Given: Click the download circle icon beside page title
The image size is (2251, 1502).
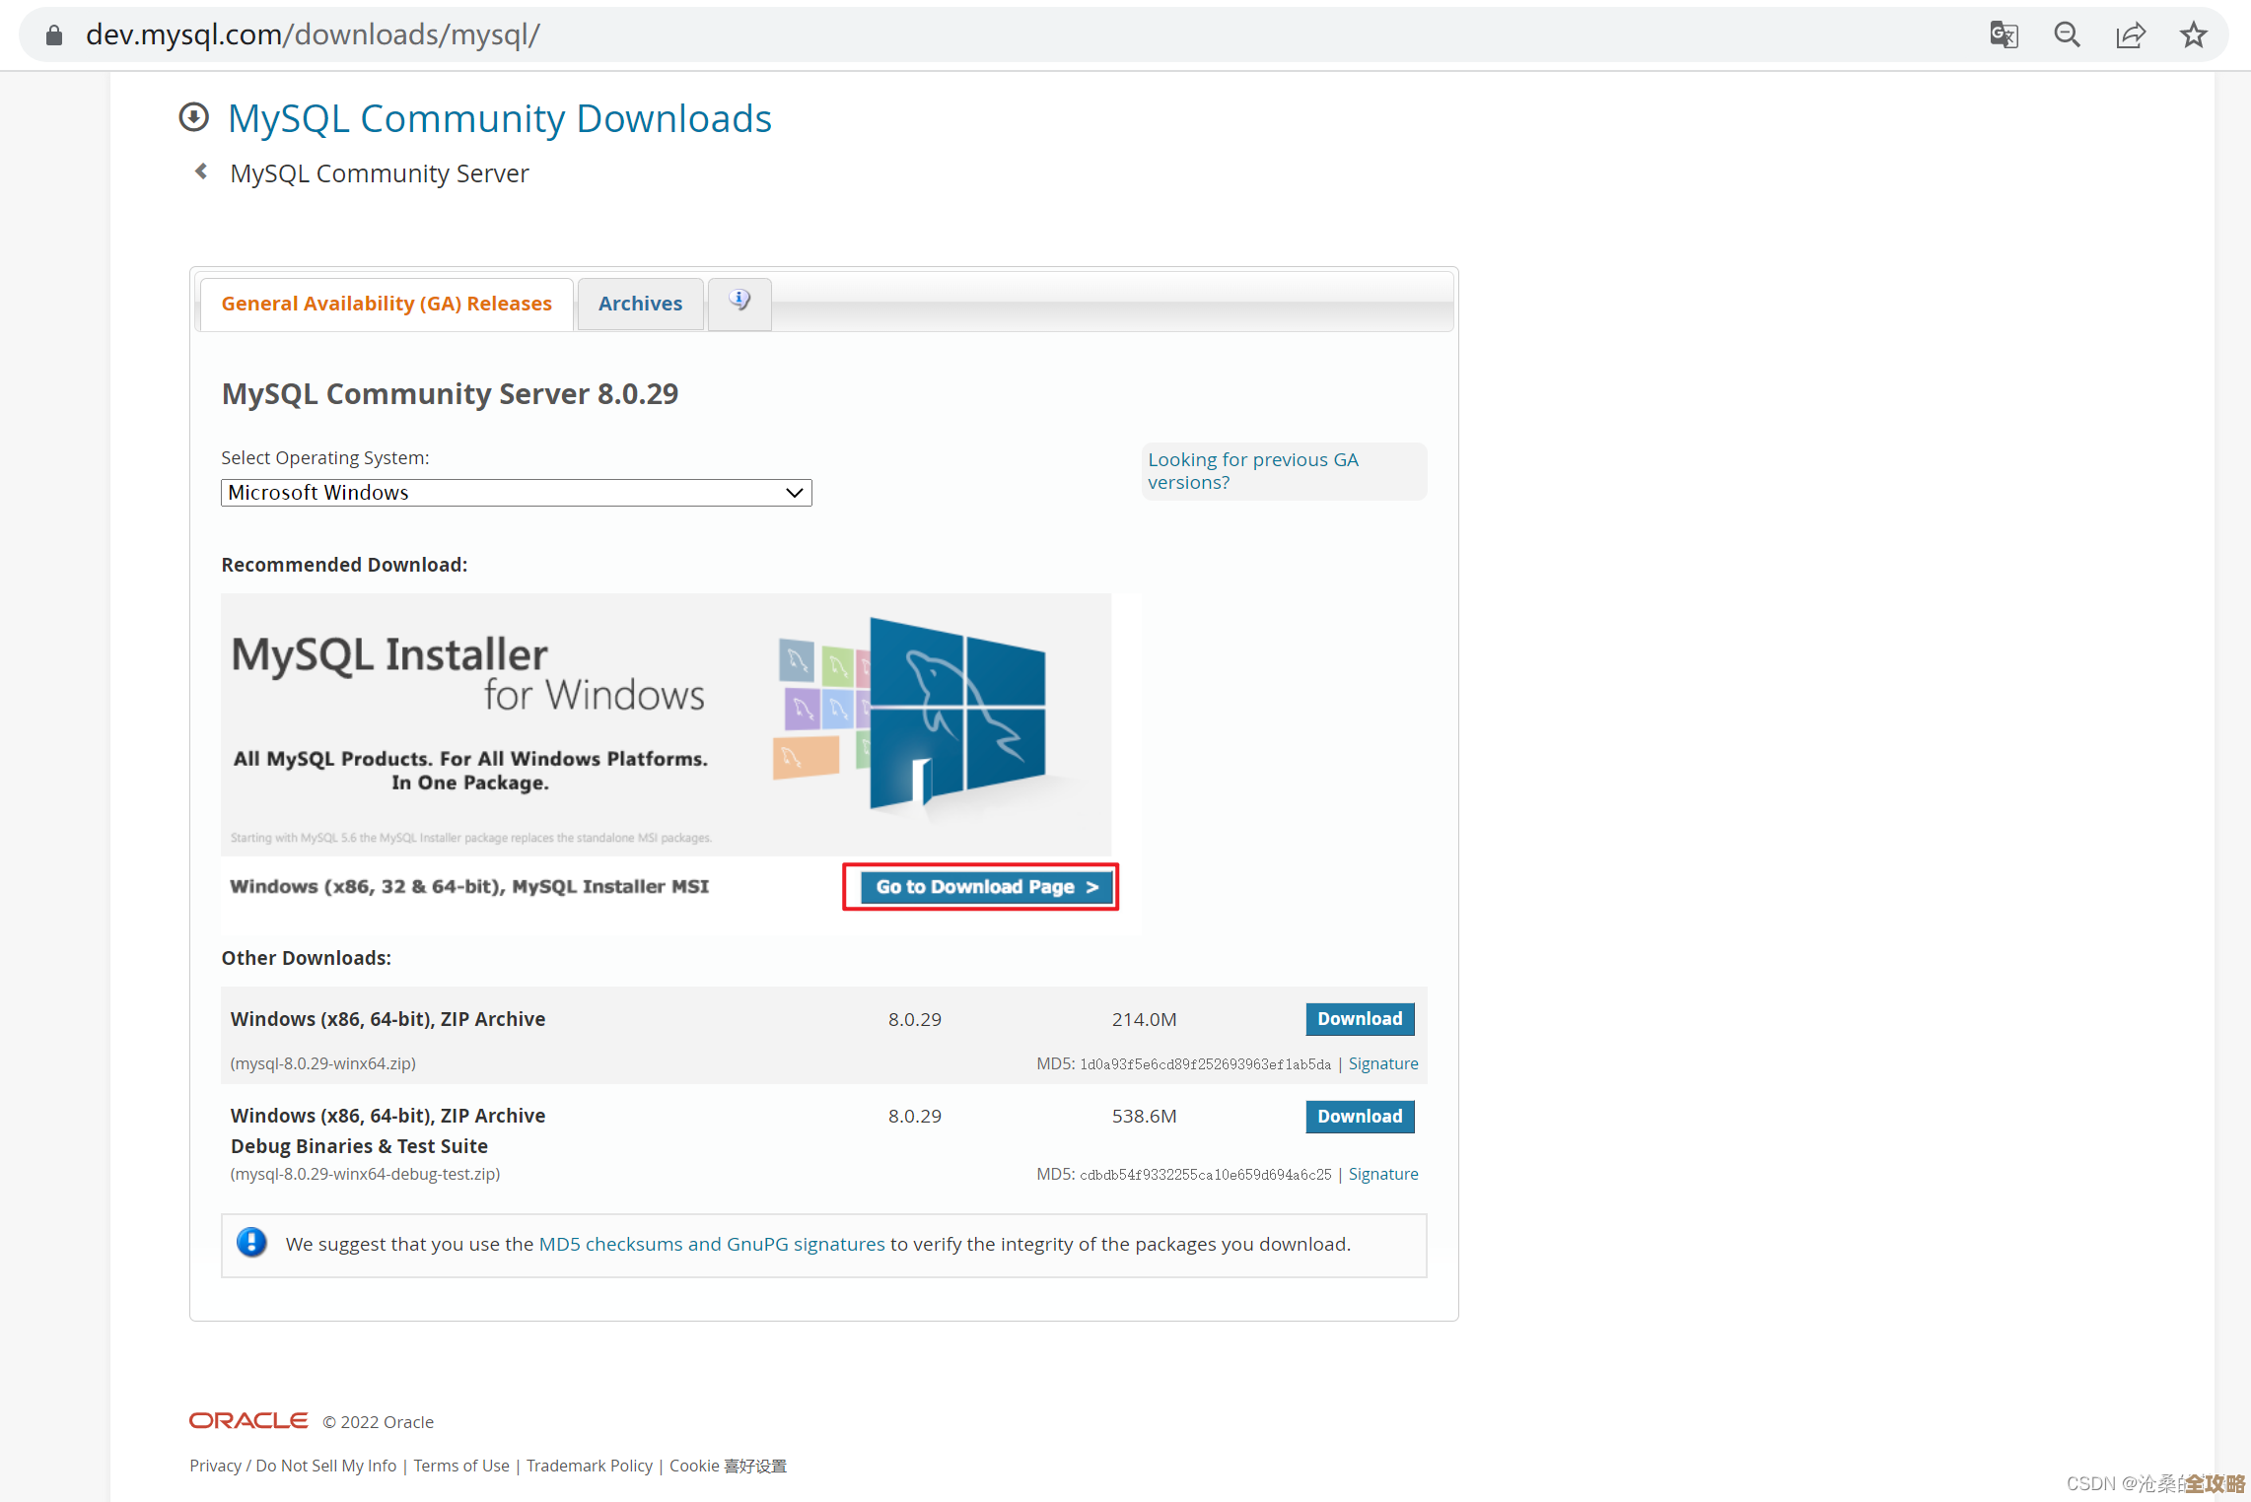Looking at the screenshot, I should [194, 117].
